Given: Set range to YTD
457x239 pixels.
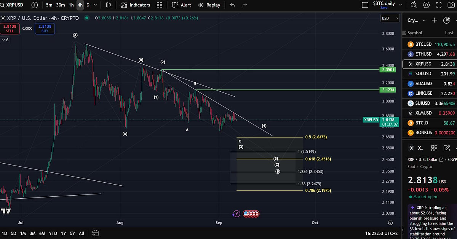Looking at the screenshot, I should tap(53, 233).
